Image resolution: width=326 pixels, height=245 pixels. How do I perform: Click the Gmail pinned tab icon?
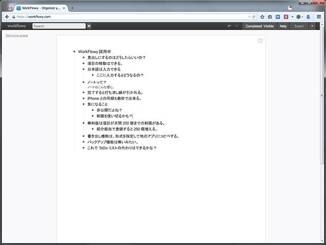pyautogui.click(x=10, y=8)
